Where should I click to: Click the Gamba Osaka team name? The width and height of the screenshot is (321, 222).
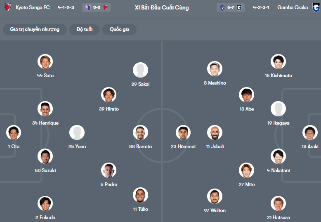pyautogui.click(x=293, y=7)
